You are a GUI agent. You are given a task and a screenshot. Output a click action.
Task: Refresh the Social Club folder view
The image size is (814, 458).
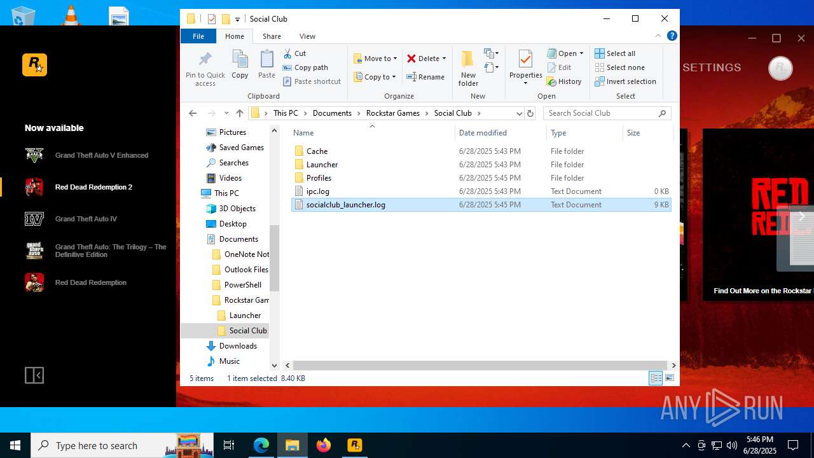pyautogui.click(x=530, y=113)
